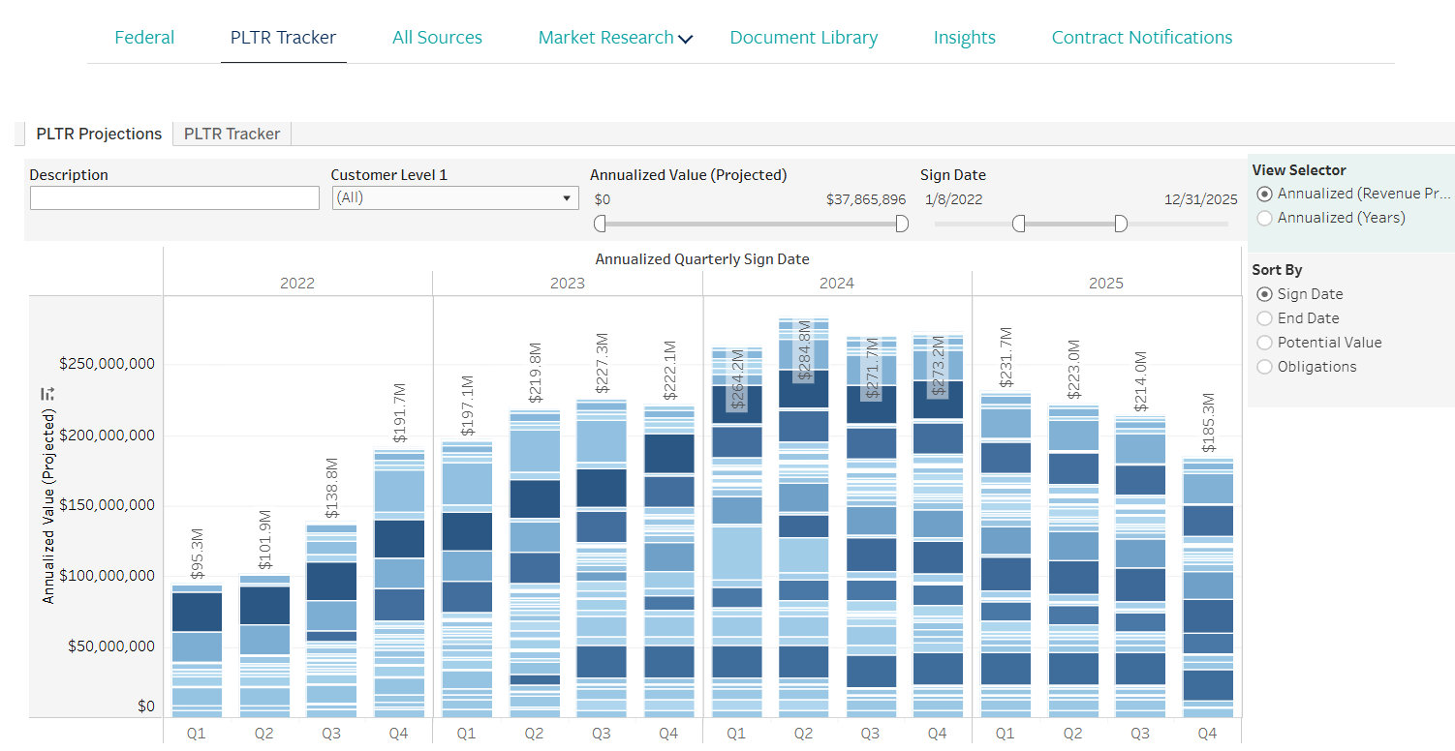
Task: Click the Q1 label under 2022
Action: coord(197,734)
